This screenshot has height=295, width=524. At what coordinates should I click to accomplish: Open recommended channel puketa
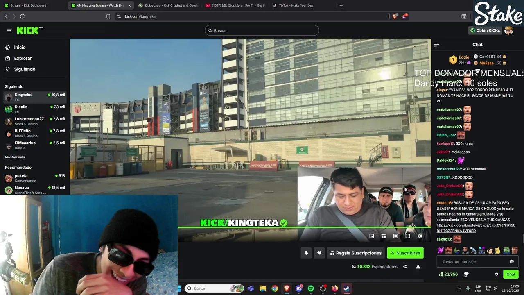coord(35,178)
